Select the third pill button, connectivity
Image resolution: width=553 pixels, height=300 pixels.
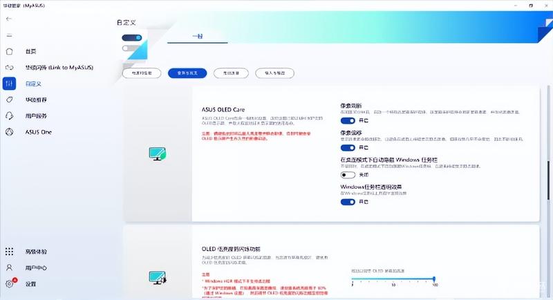[231, 73]
